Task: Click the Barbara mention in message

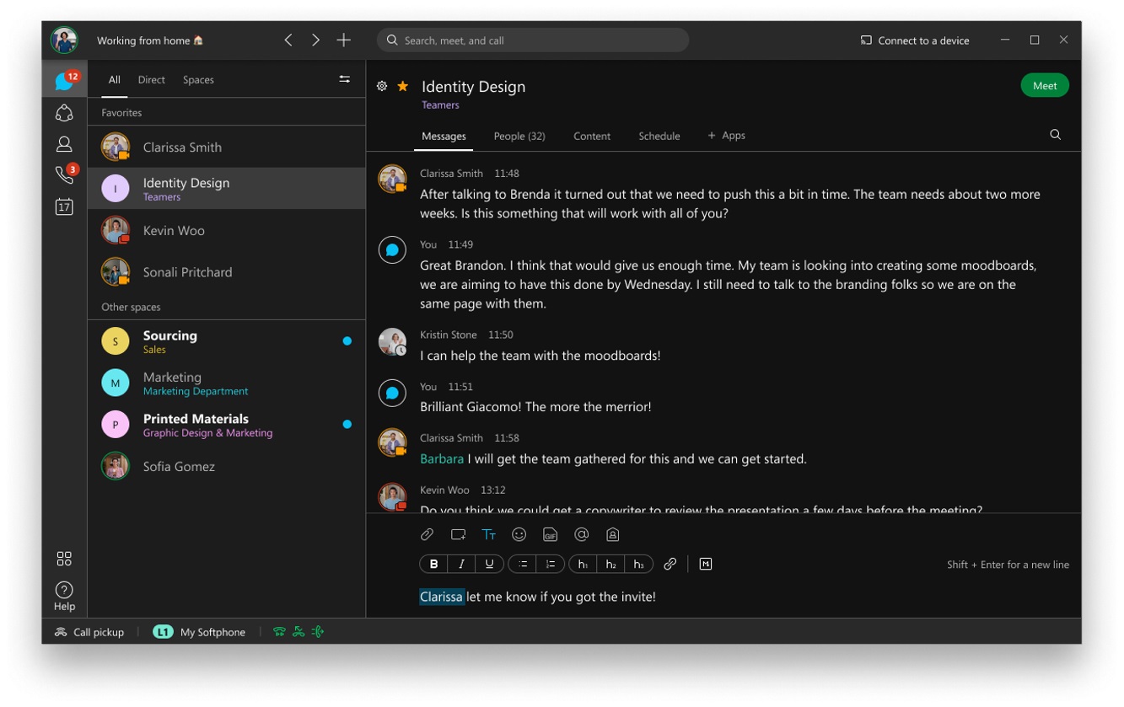Action: [x=442, y=459]
